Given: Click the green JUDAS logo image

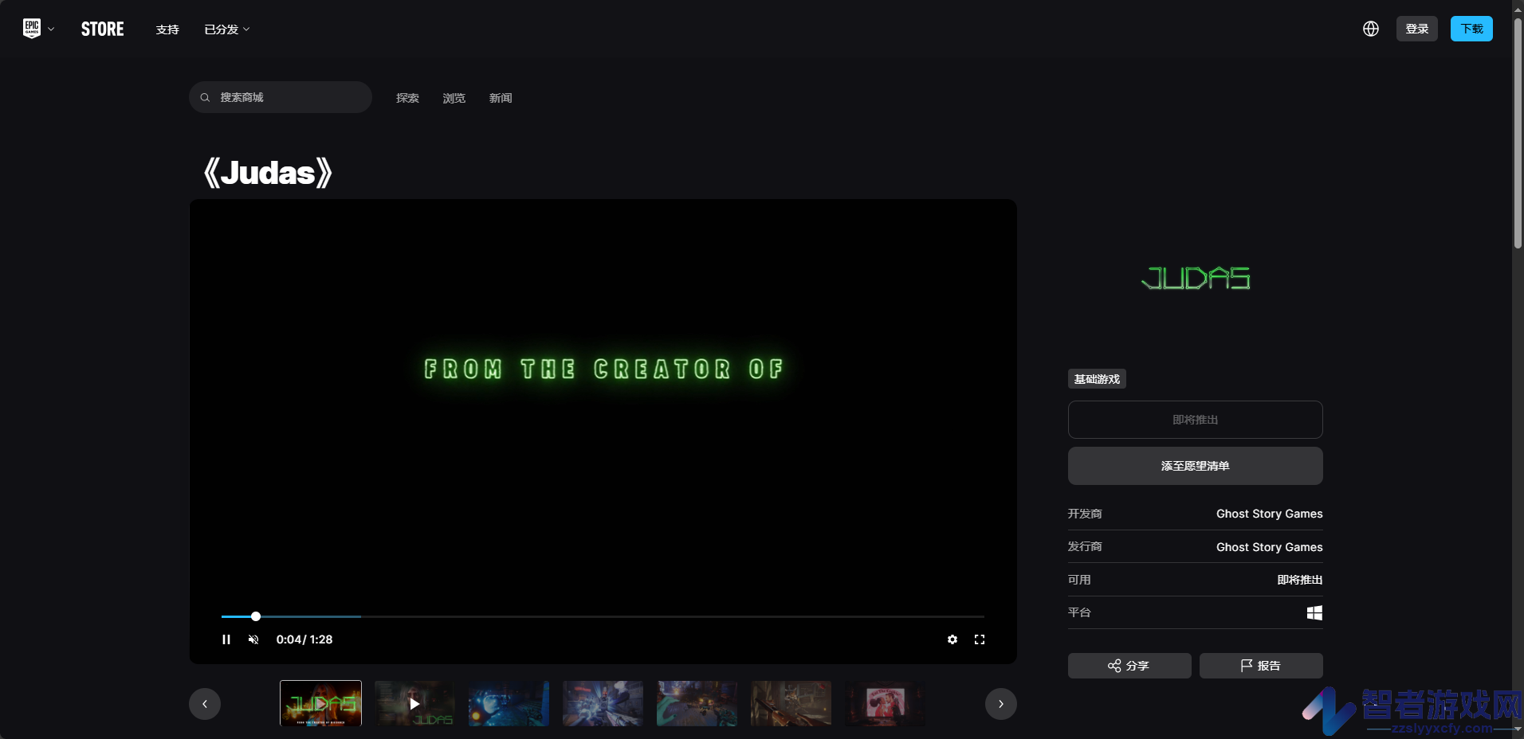Looking at the screenshot, I should [1196, 278].
